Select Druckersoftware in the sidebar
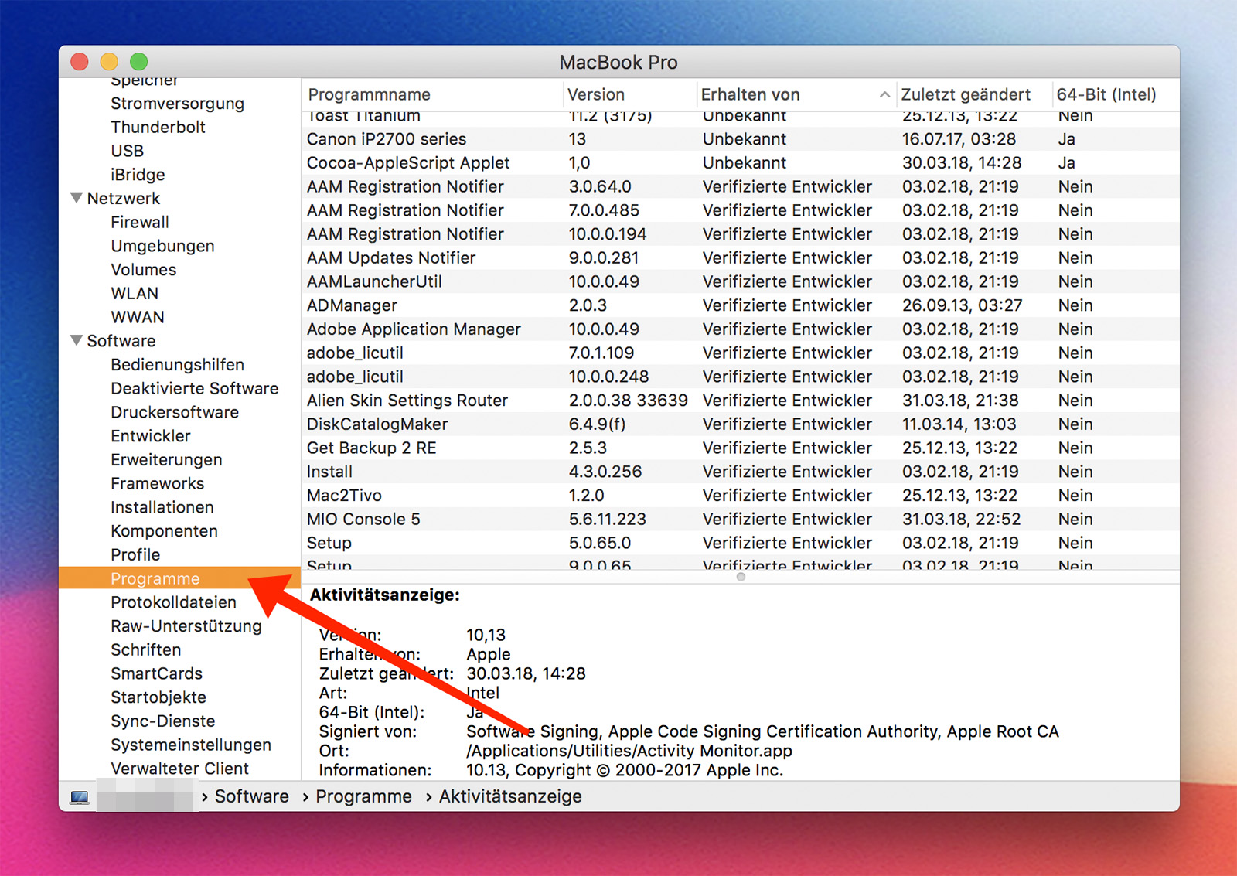1237x876 pixels. pyautogui.click(x=175, y=412)
